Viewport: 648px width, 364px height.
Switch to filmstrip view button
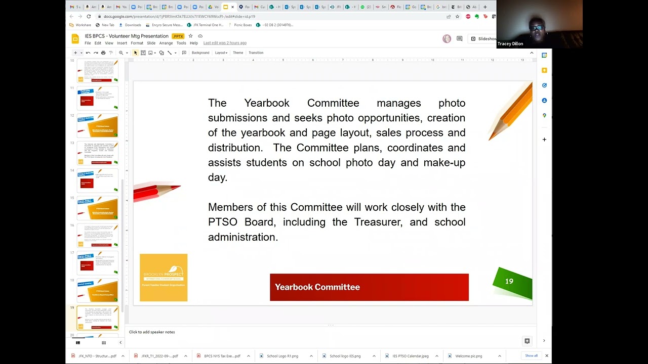click(x=78, y=343)
